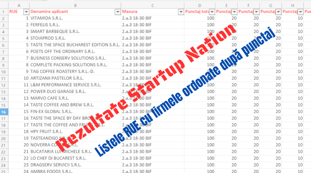
Task: Select column G by its header letter
Action: tap(271, 5)
